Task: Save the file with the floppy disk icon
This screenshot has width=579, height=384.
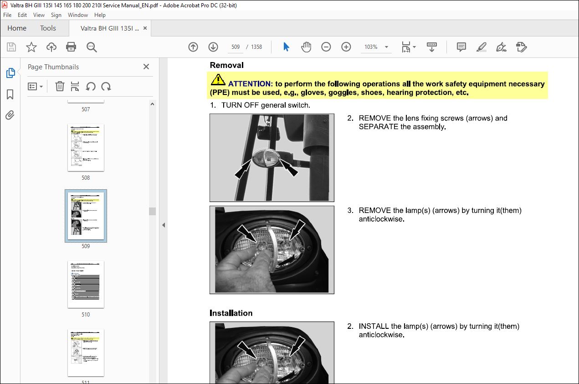Action: click(11, 47)
